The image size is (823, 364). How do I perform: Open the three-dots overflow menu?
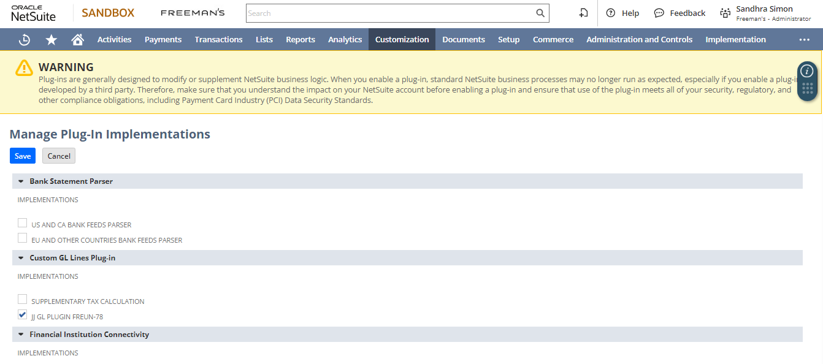pyautogui.click(x=804, y=40)
